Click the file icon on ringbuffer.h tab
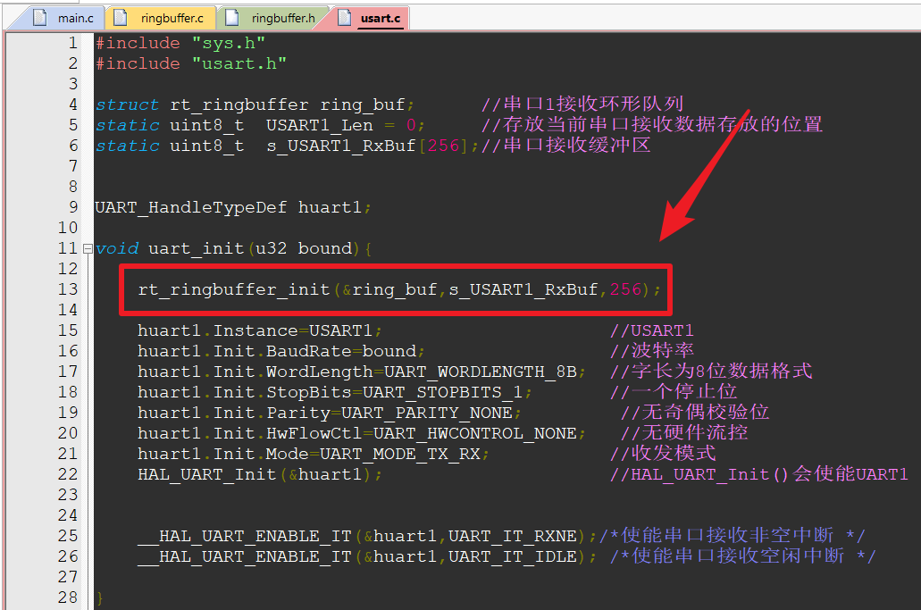This screenshot has width=921, height=610. click(232, 18)
